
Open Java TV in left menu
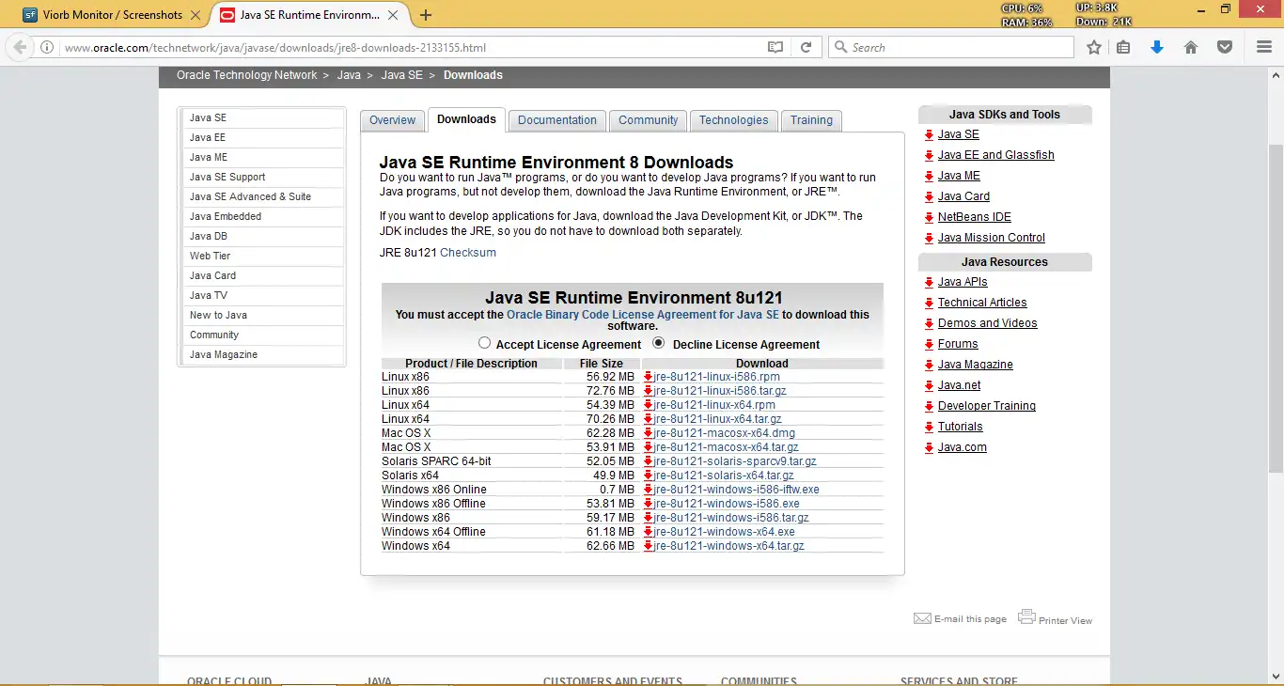point(262,295)
